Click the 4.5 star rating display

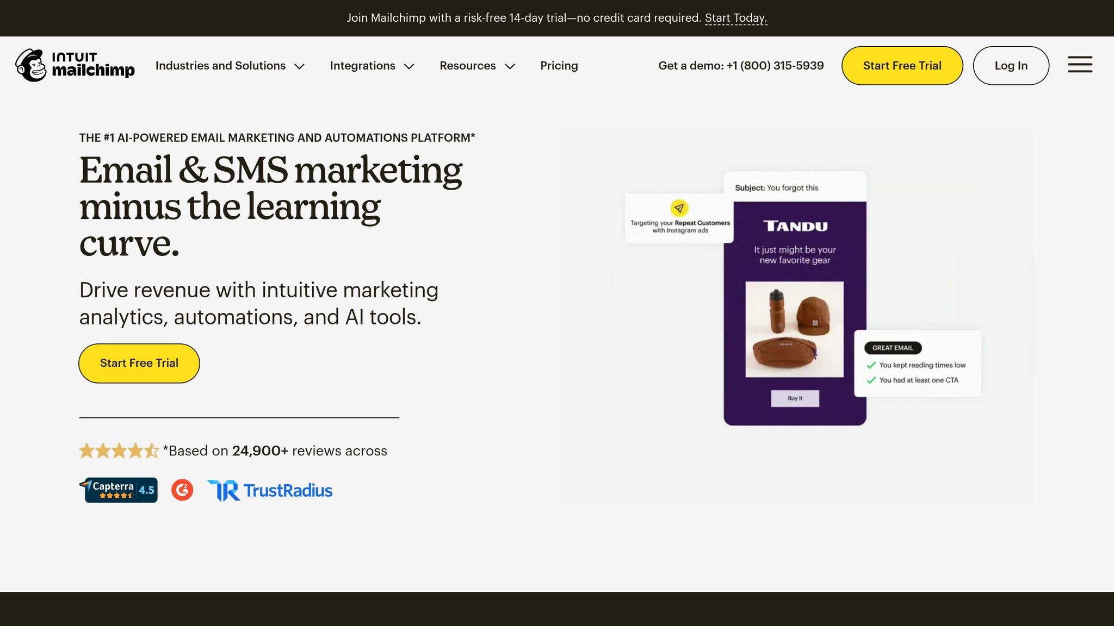click(119, 450)
